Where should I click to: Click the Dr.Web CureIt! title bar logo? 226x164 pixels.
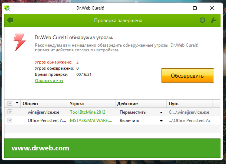(7, 8)
